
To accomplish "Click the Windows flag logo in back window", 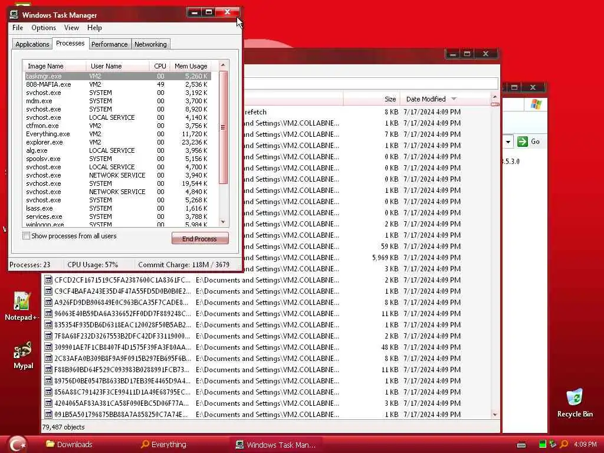I will pos(536,104).
